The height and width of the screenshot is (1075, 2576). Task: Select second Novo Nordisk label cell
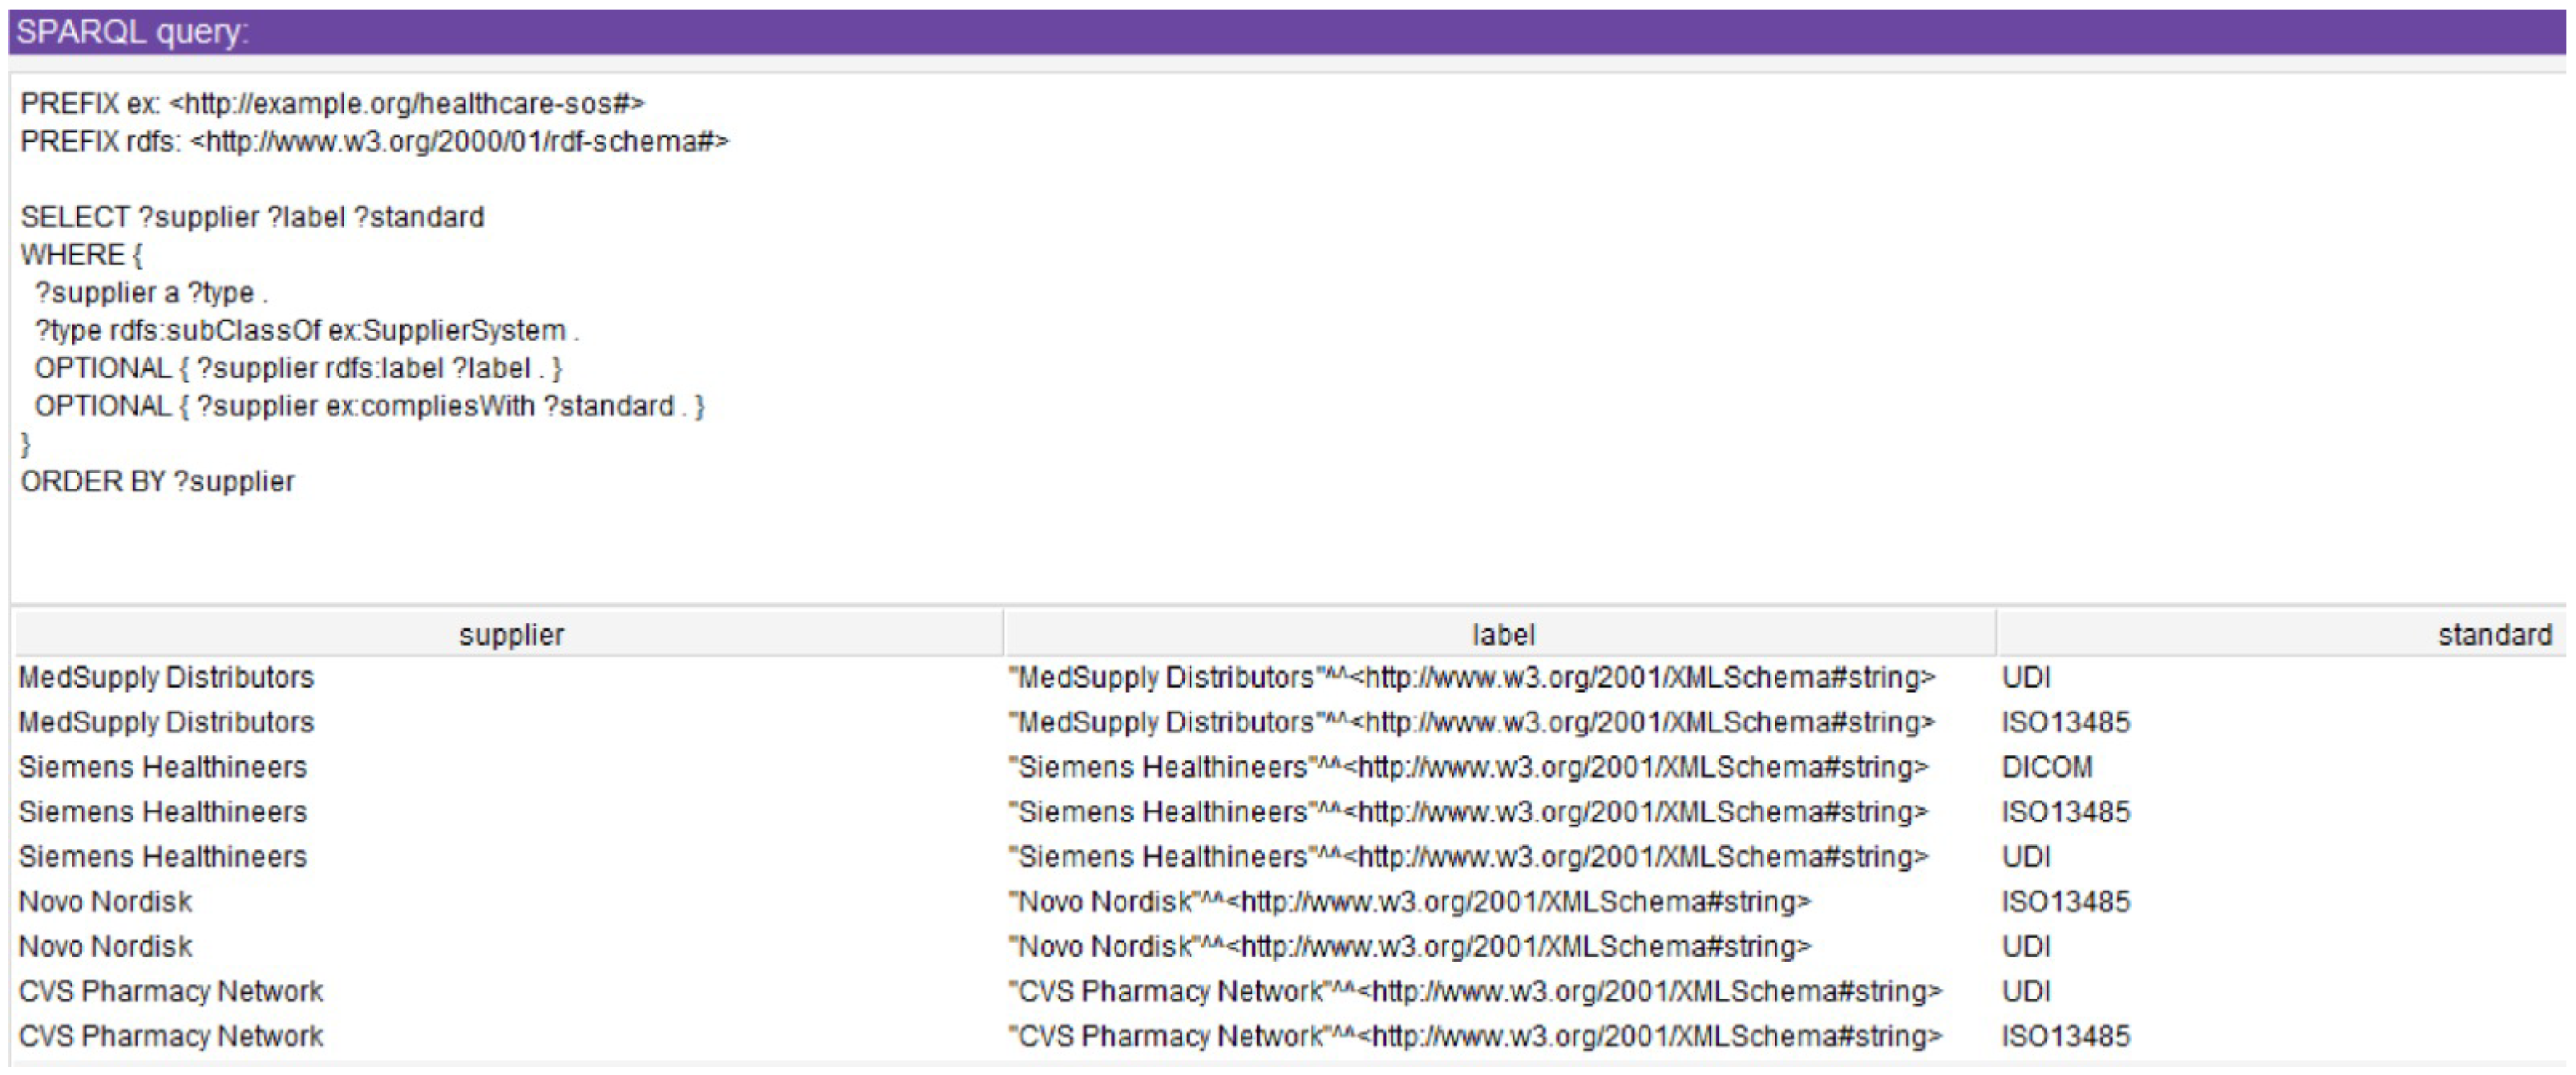pyautogui.click(x=1409, y=946)
